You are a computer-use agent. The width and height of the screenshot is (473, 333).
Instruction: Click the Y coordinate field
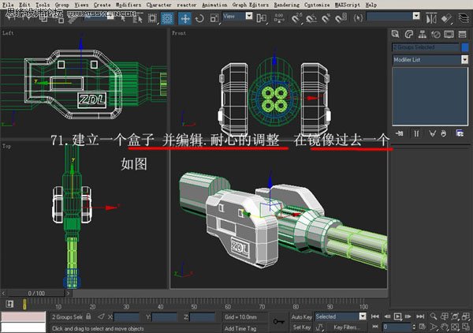point(164,316)
